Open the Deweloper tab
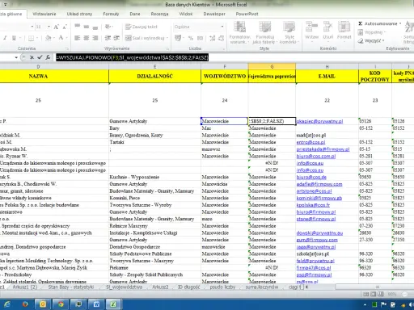Screen dimensions: 414x310 pyautogui.click(x=214, y=14)
